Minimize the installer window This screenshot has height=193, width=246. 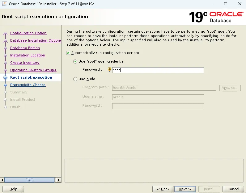(x=212, y=4)
